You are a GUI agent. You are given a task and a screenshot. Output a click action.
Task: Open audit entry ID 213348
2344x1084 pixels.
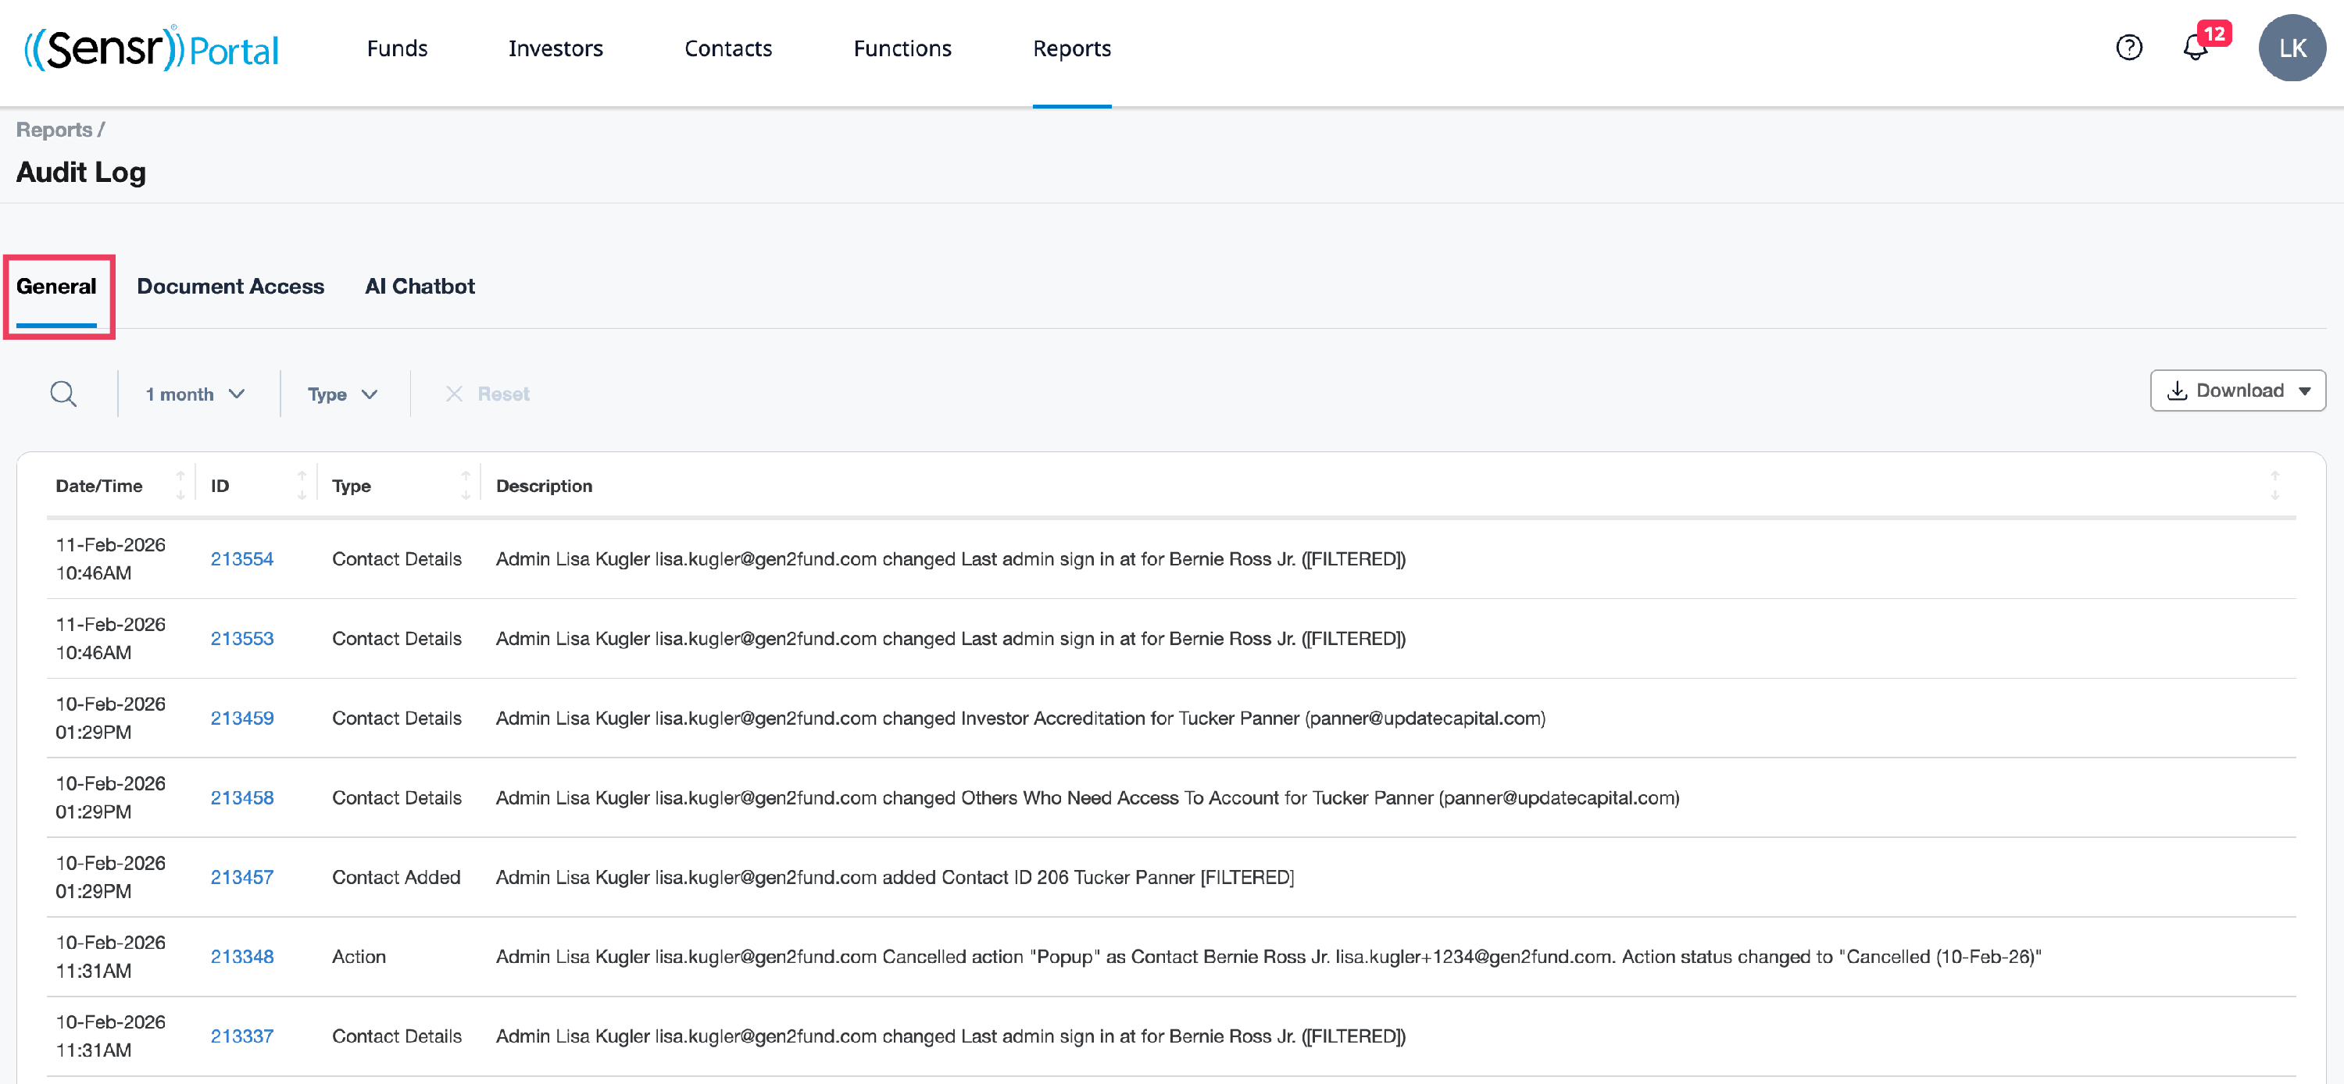242,957
